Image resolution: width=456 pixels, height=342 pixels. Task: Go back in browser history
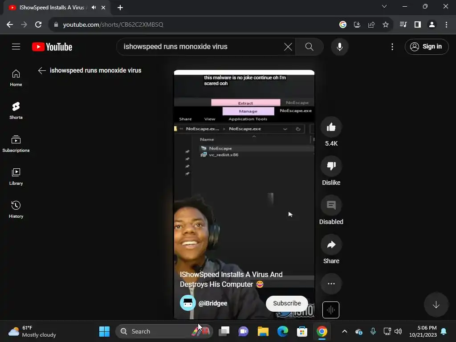click(10, 25)
